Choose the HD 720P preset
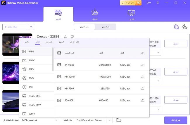 [x=101, y=89]
